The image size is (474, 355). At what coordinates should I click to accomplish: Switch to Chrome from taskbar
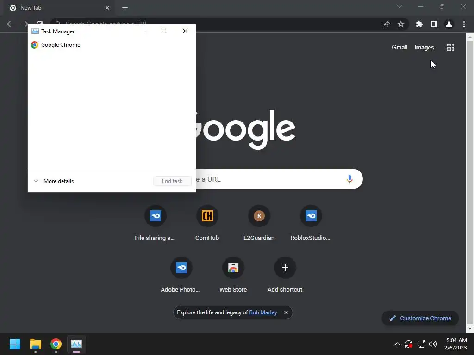click(x=56, y=344)
